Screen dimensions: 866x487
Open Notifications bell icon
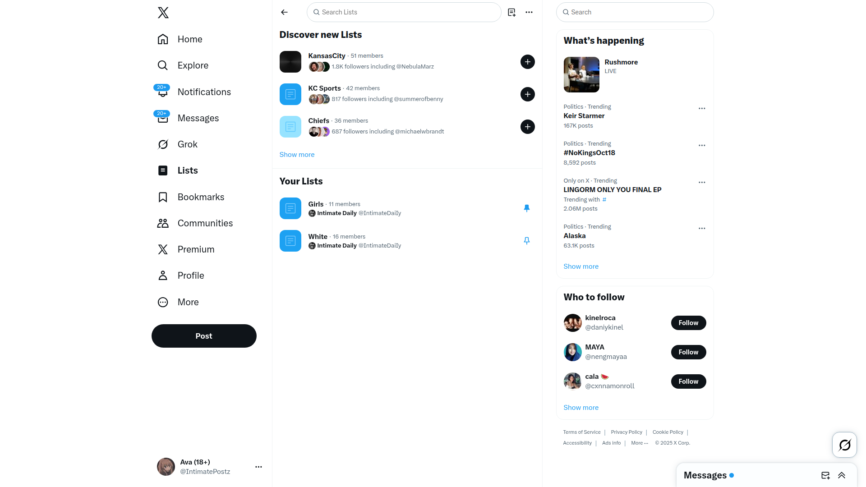pos(163,92)
